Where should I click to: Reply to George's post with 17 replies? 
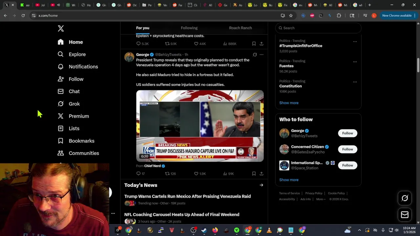[140, 174]
